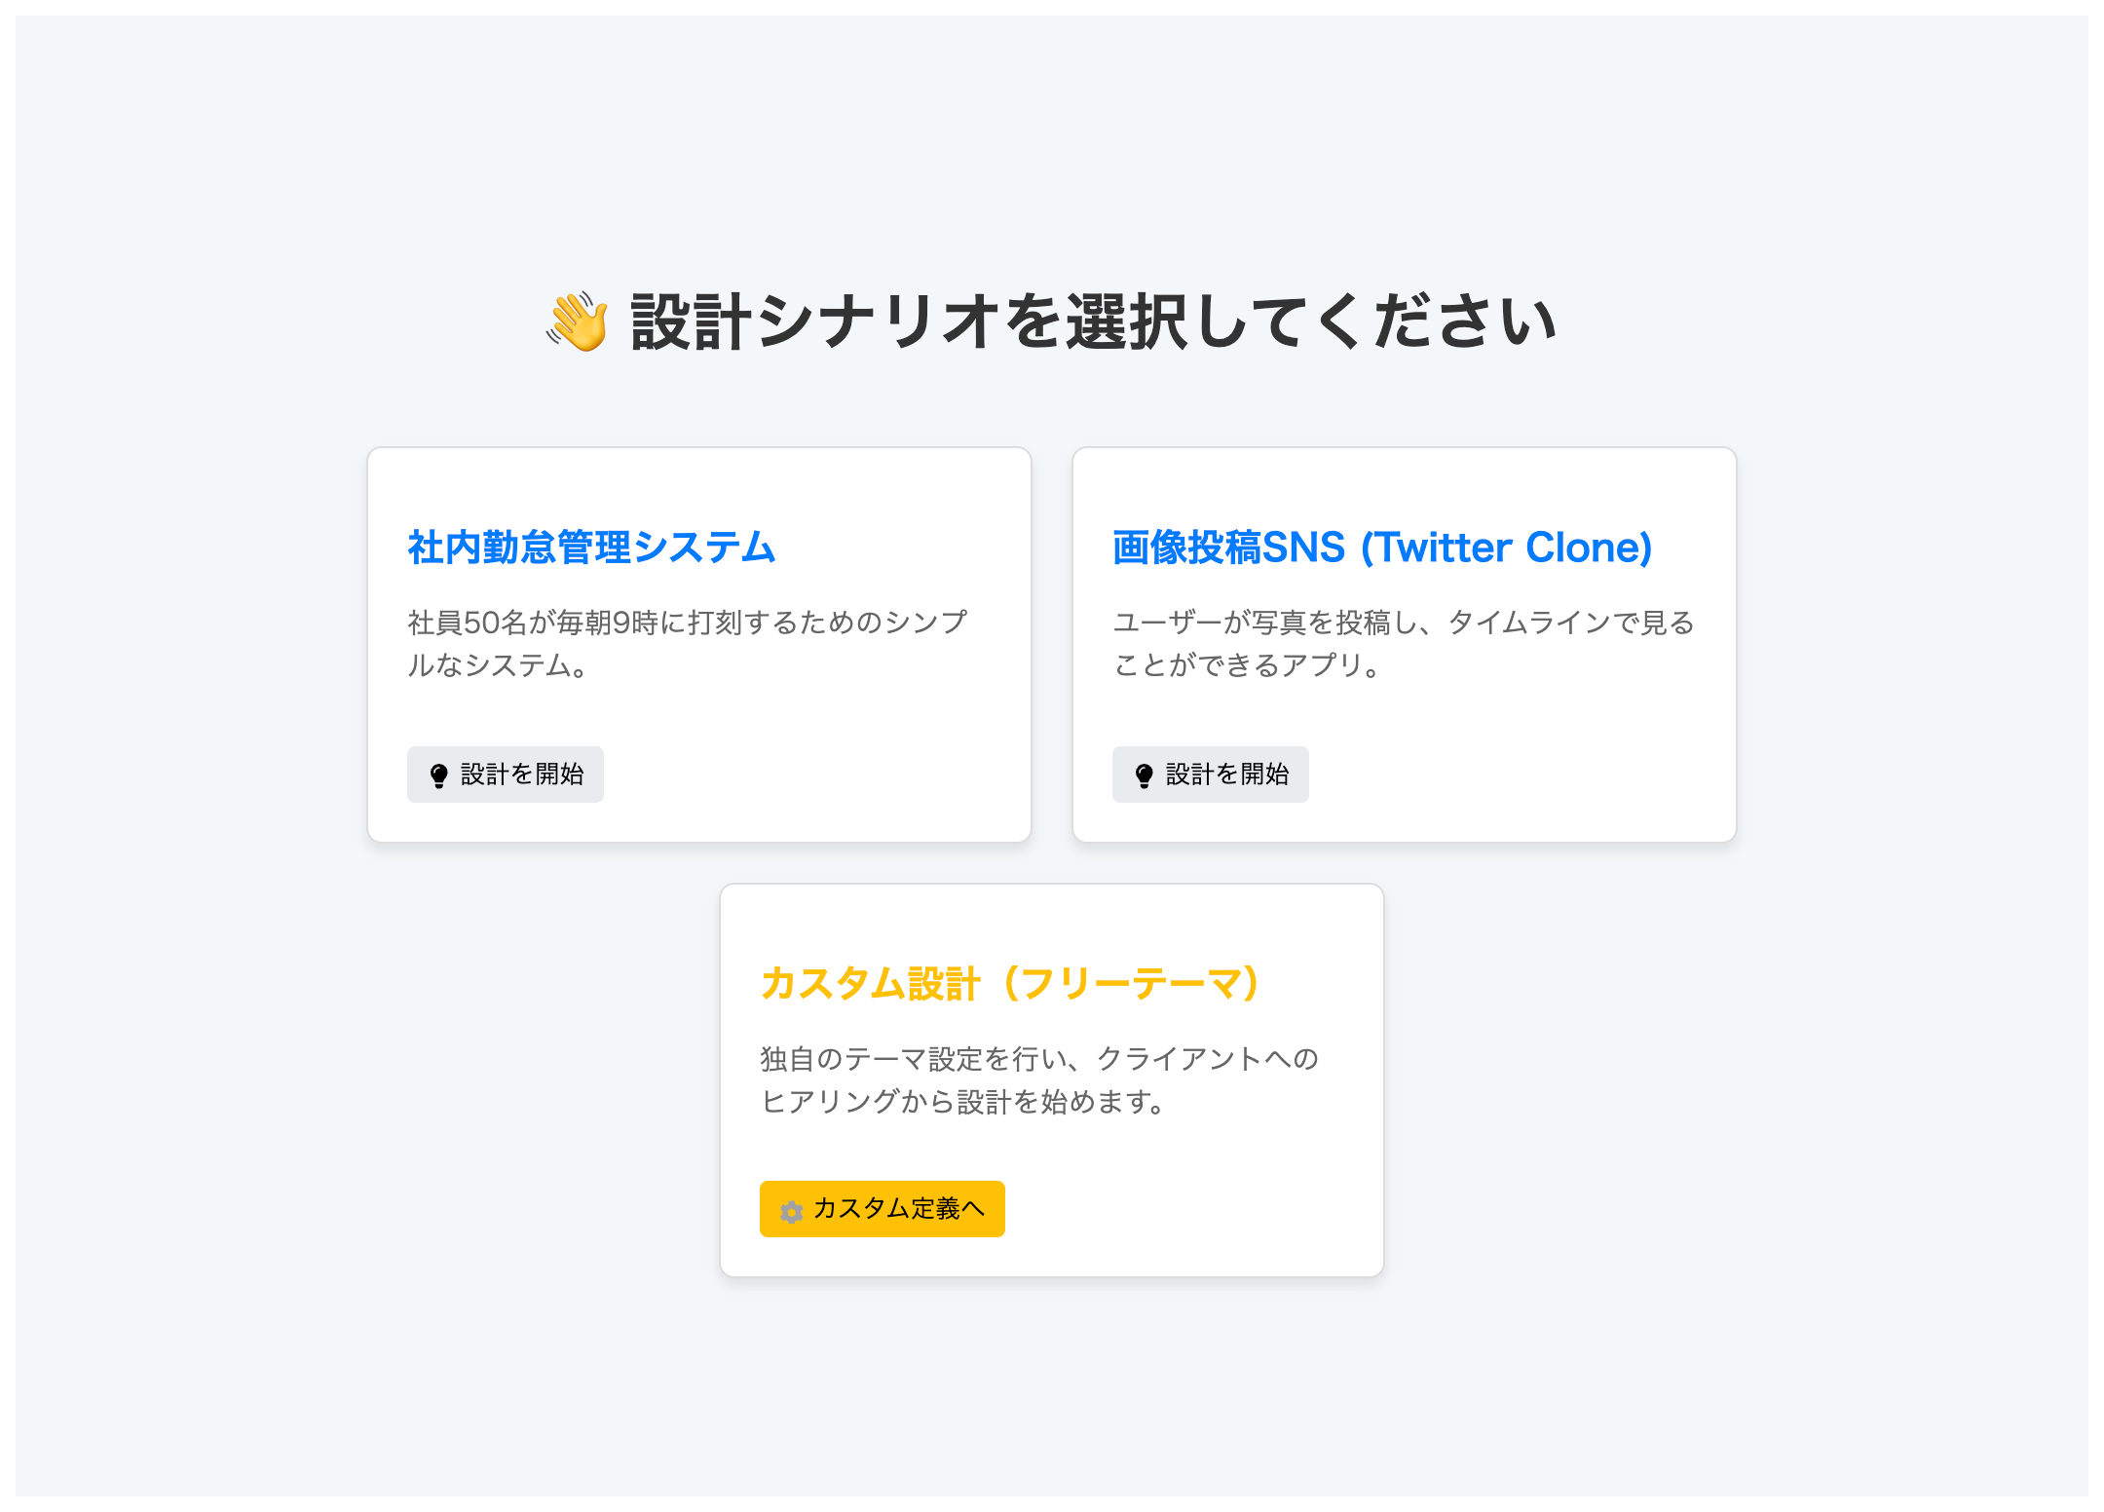Select 設計を開始 for the attendance management scenario
This screenshot has height=1512, width=2104.
(x=505, y=775)
